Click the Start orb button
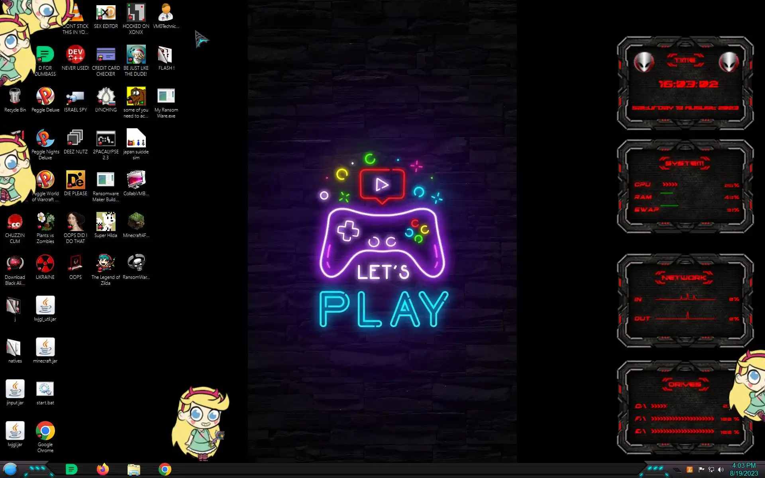The height and width of the screenshot is (478, 765). coord(10,469)
